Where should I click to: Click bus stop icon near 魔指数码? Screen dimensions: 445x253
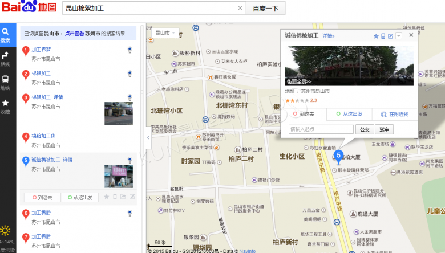206,120
